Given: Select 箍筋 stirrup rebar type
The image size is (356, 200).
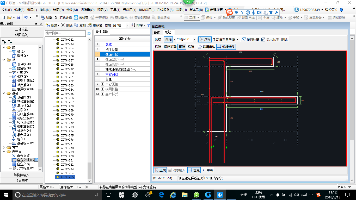Looking at the screenshot, I should tap(191, 47).
